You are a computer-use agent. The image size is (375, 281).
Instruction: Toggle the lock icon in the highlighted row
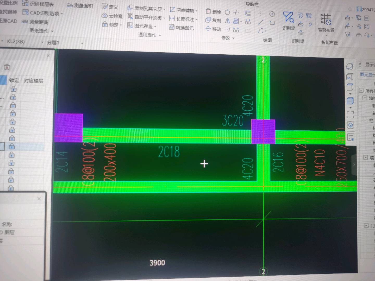(12, 147)
